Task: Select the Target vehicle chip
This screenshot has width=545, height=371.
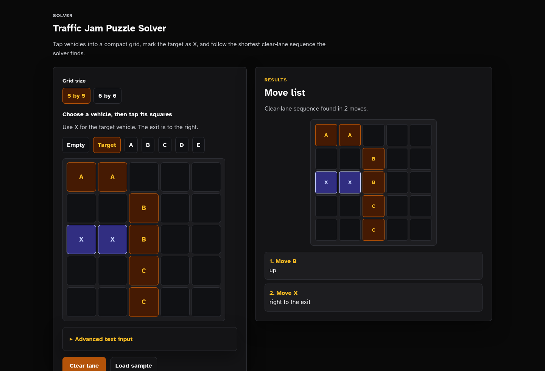Action: pos(107,145)
